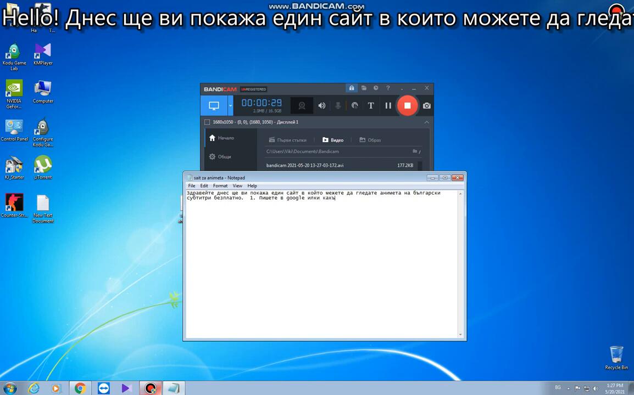Click the Notepad vertical scrollbar down arrow
This screenshot has width=634, height=395.
460,334
